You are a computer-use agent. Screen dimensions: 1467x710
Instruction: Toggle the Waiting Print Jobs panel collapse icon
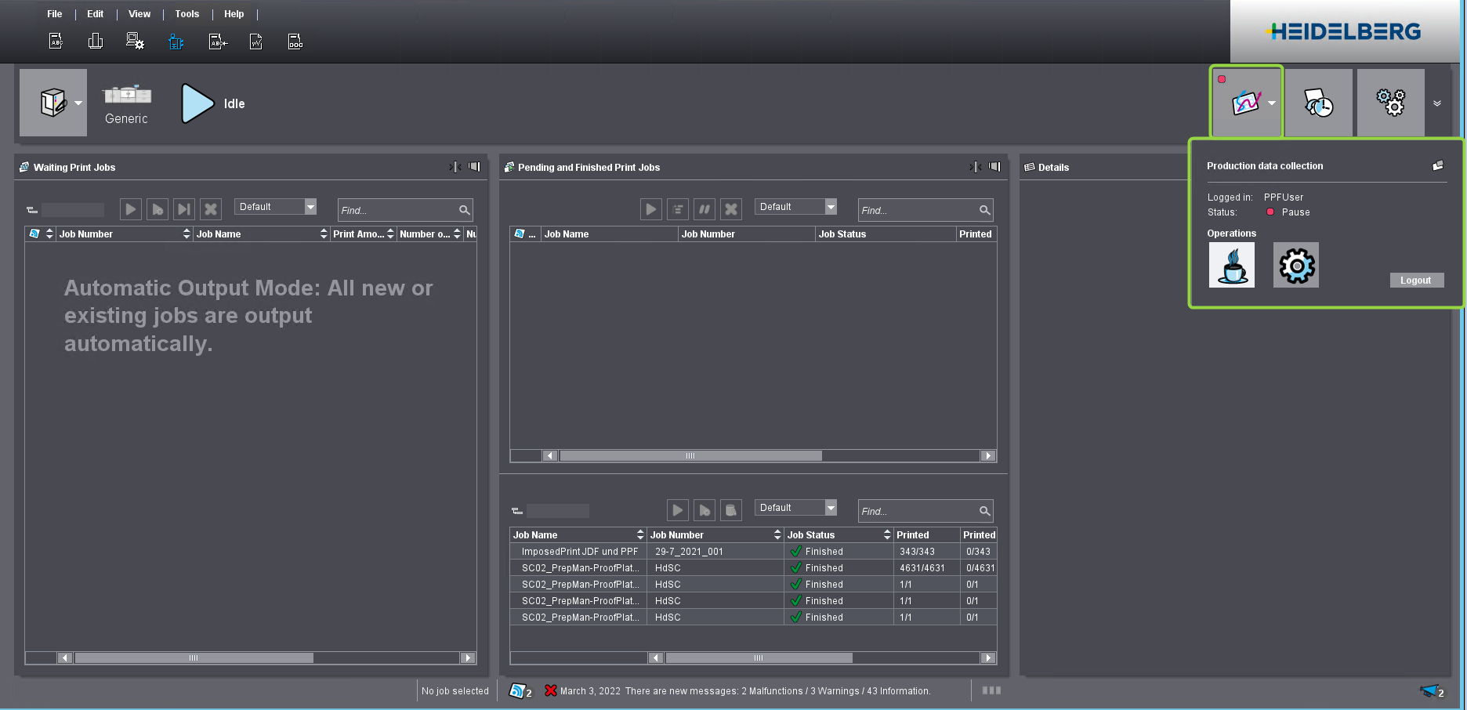[455, 167]
